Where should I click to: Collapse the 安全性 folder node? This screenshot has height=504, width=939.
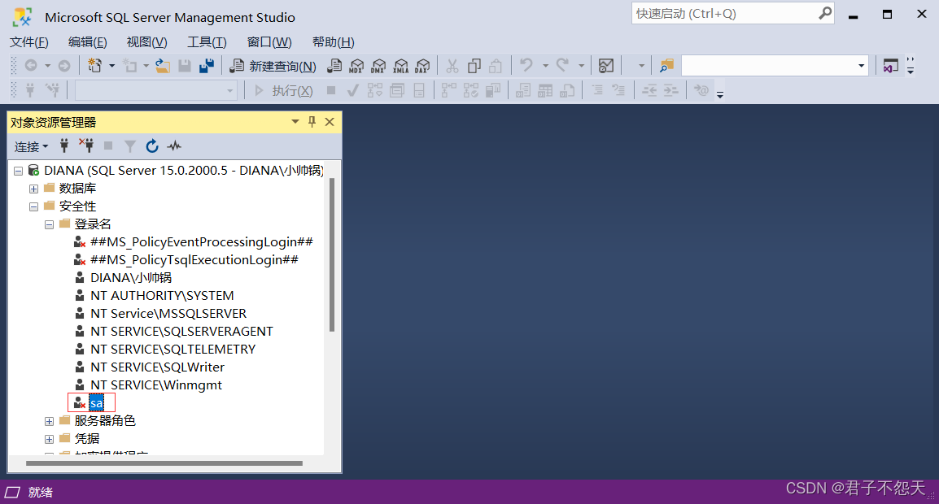pos(33,206)
